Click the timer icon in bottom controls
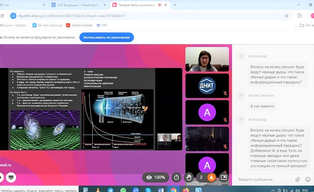Image resolution: width=314 pixels, height=192 pixels. point(177,177)
